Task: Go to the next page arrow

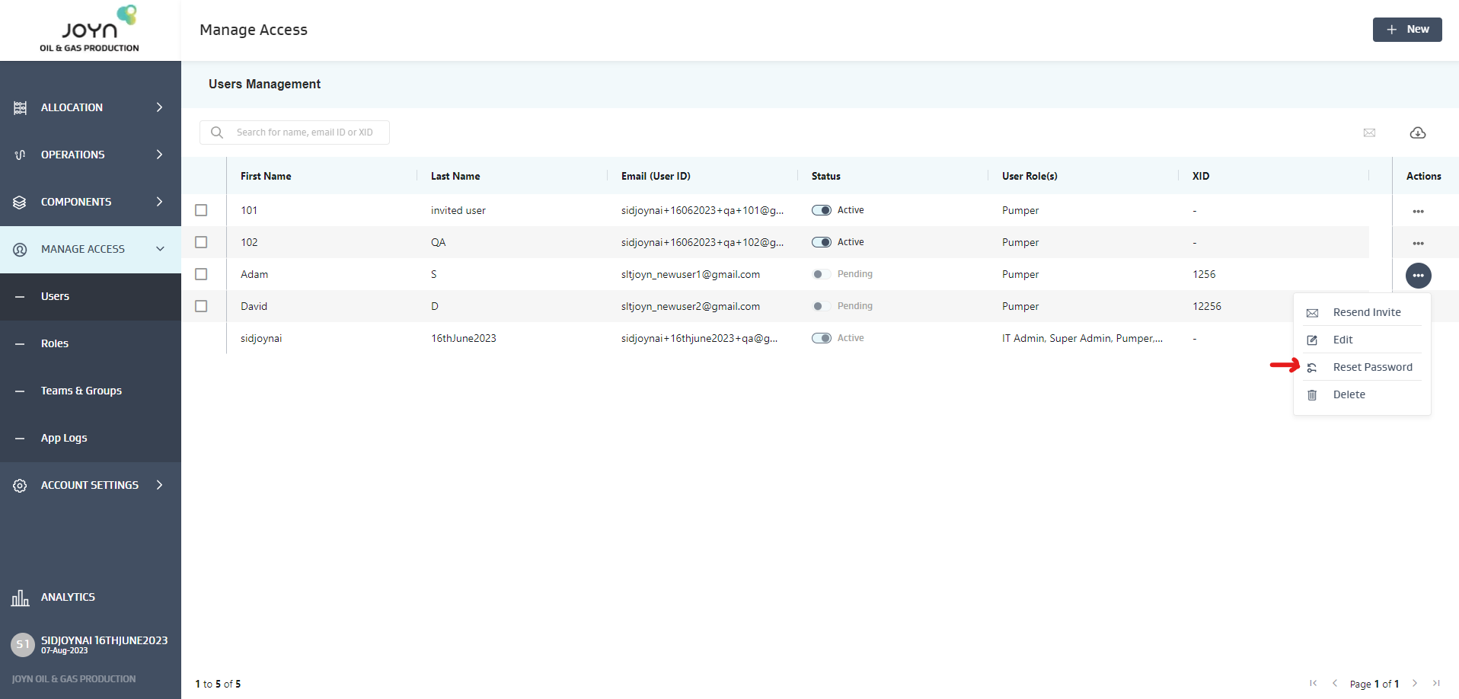Action: pos(1415,683)
